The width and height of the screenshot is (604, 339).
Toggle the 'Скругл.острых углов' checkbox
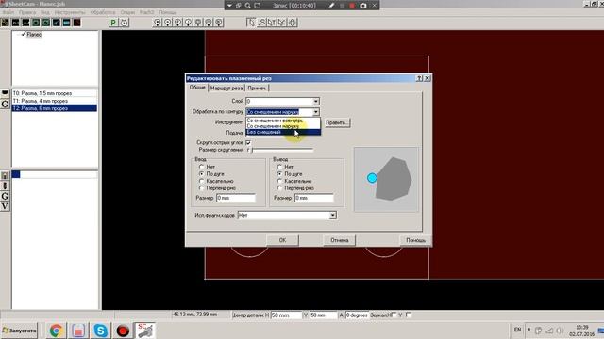[x=248, y=142]
